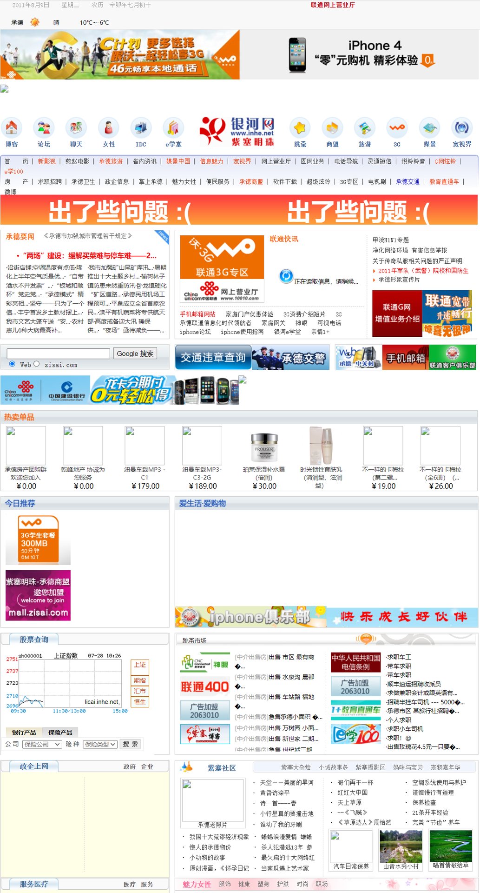The image size is (480, 893).
Task: Click the 紫塞社区 header icon
Action: click(186, 766)
